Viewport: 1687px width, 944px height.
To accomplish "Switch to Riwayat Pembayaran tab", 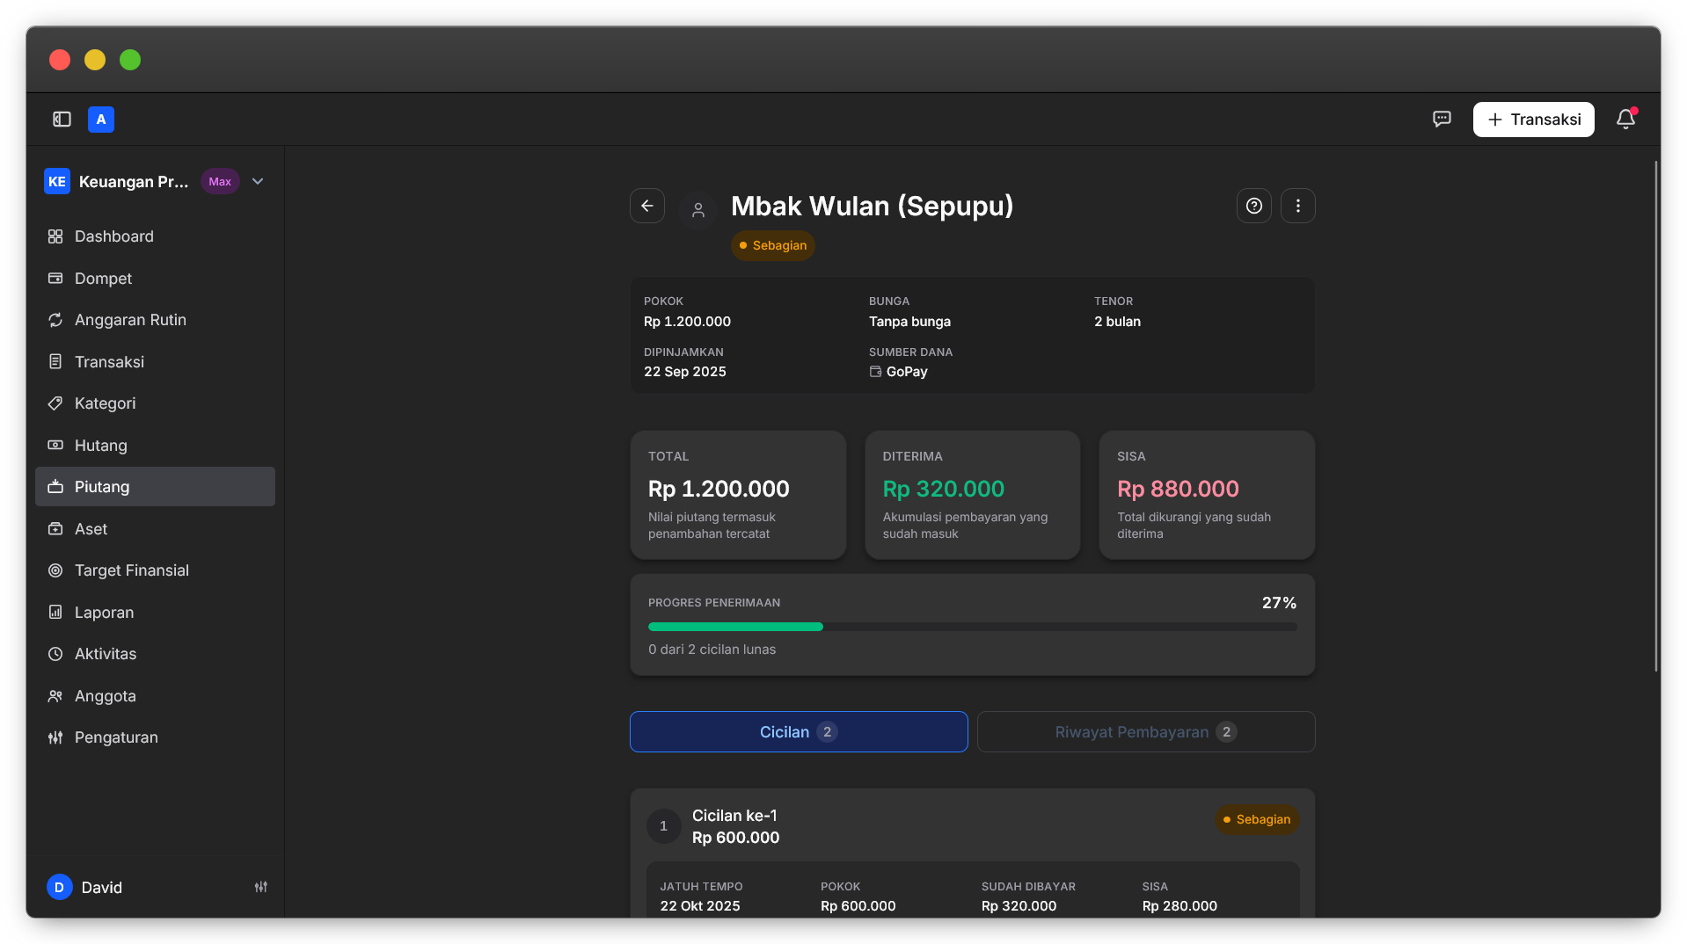I will (x=1146, y=732).
